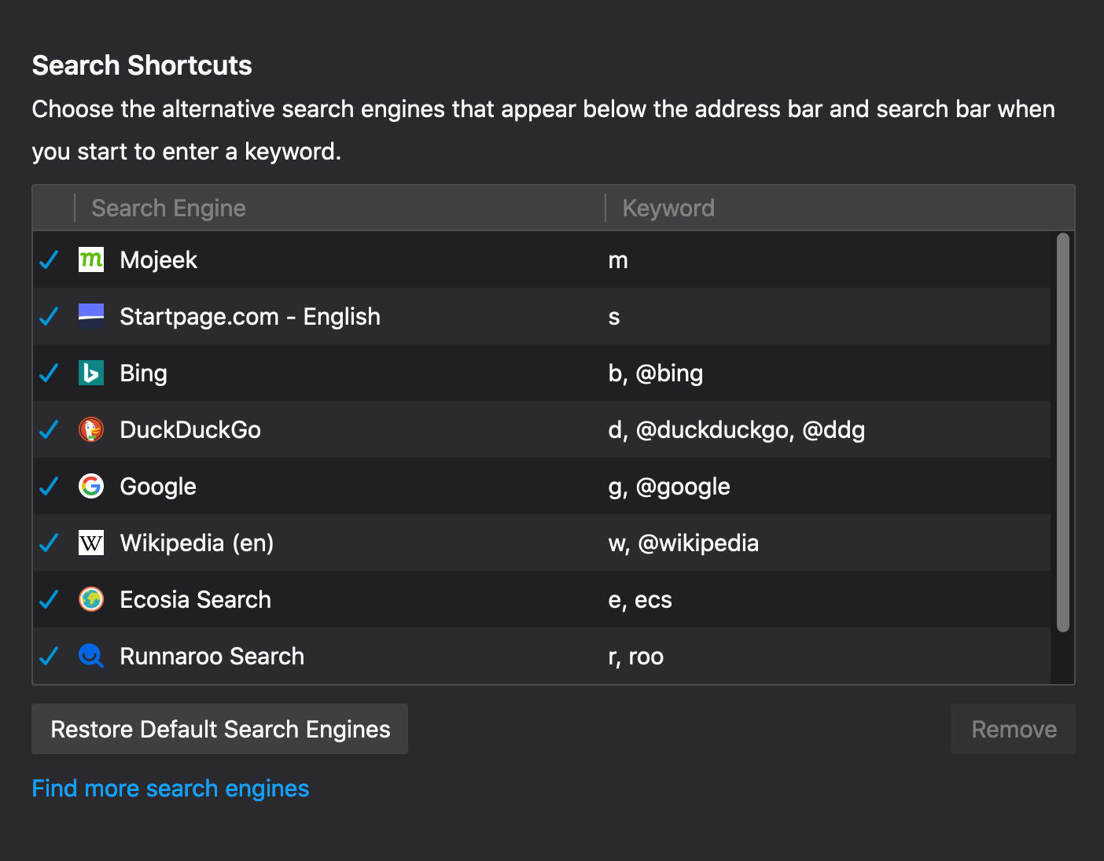Image resolution: width=1104 pixels, height=861 pixels.
Task: Click the Ecosia globe icon
Action: click(x=91, y=599)
